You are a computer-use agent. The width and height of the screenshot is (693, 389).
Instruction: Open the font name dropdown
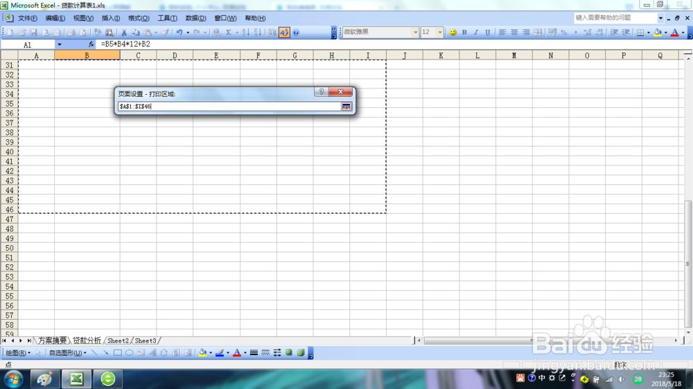(415, 33)
